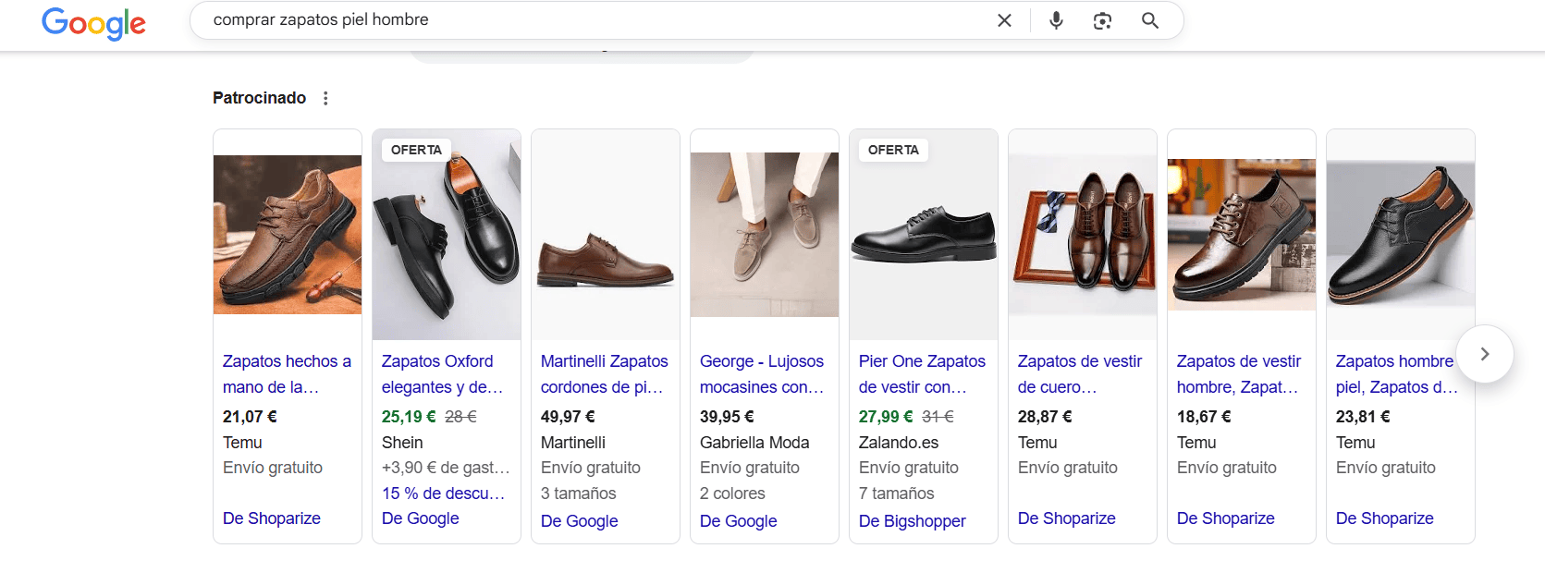Viewport: 1545px width, 573px height.
Task: Click the seller name 'Shein'
Action: (x=402, y=443)
